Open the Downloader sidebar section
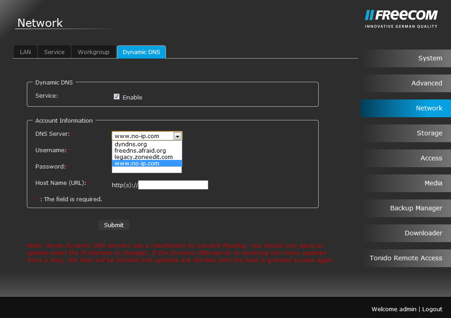The height and width of the screenshot is (318, 451). coord(406,234)
